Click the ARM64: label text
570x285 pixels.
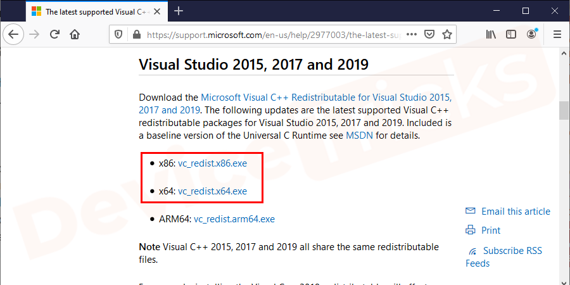click(175, 219)
